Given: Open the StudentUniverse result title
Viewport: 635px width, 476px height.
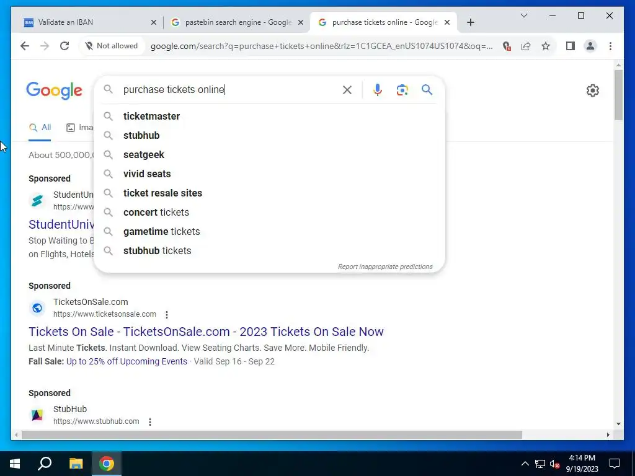Looking at the screenshot, I should tap(61, 224).
